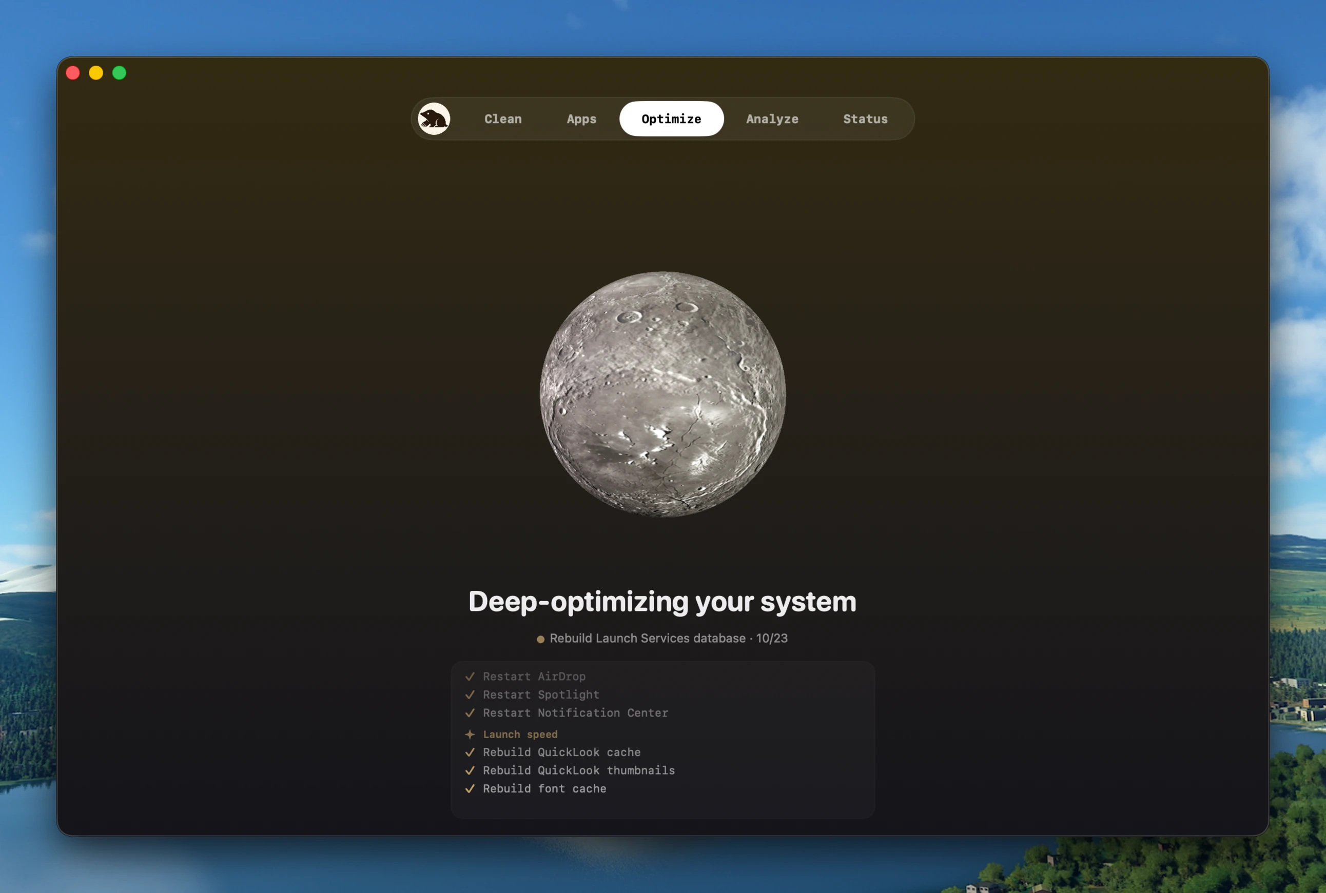Click the 'Deep-optimizing your system' heading
The width and height of the screenshot is (1326, 893).
(662, 603)
